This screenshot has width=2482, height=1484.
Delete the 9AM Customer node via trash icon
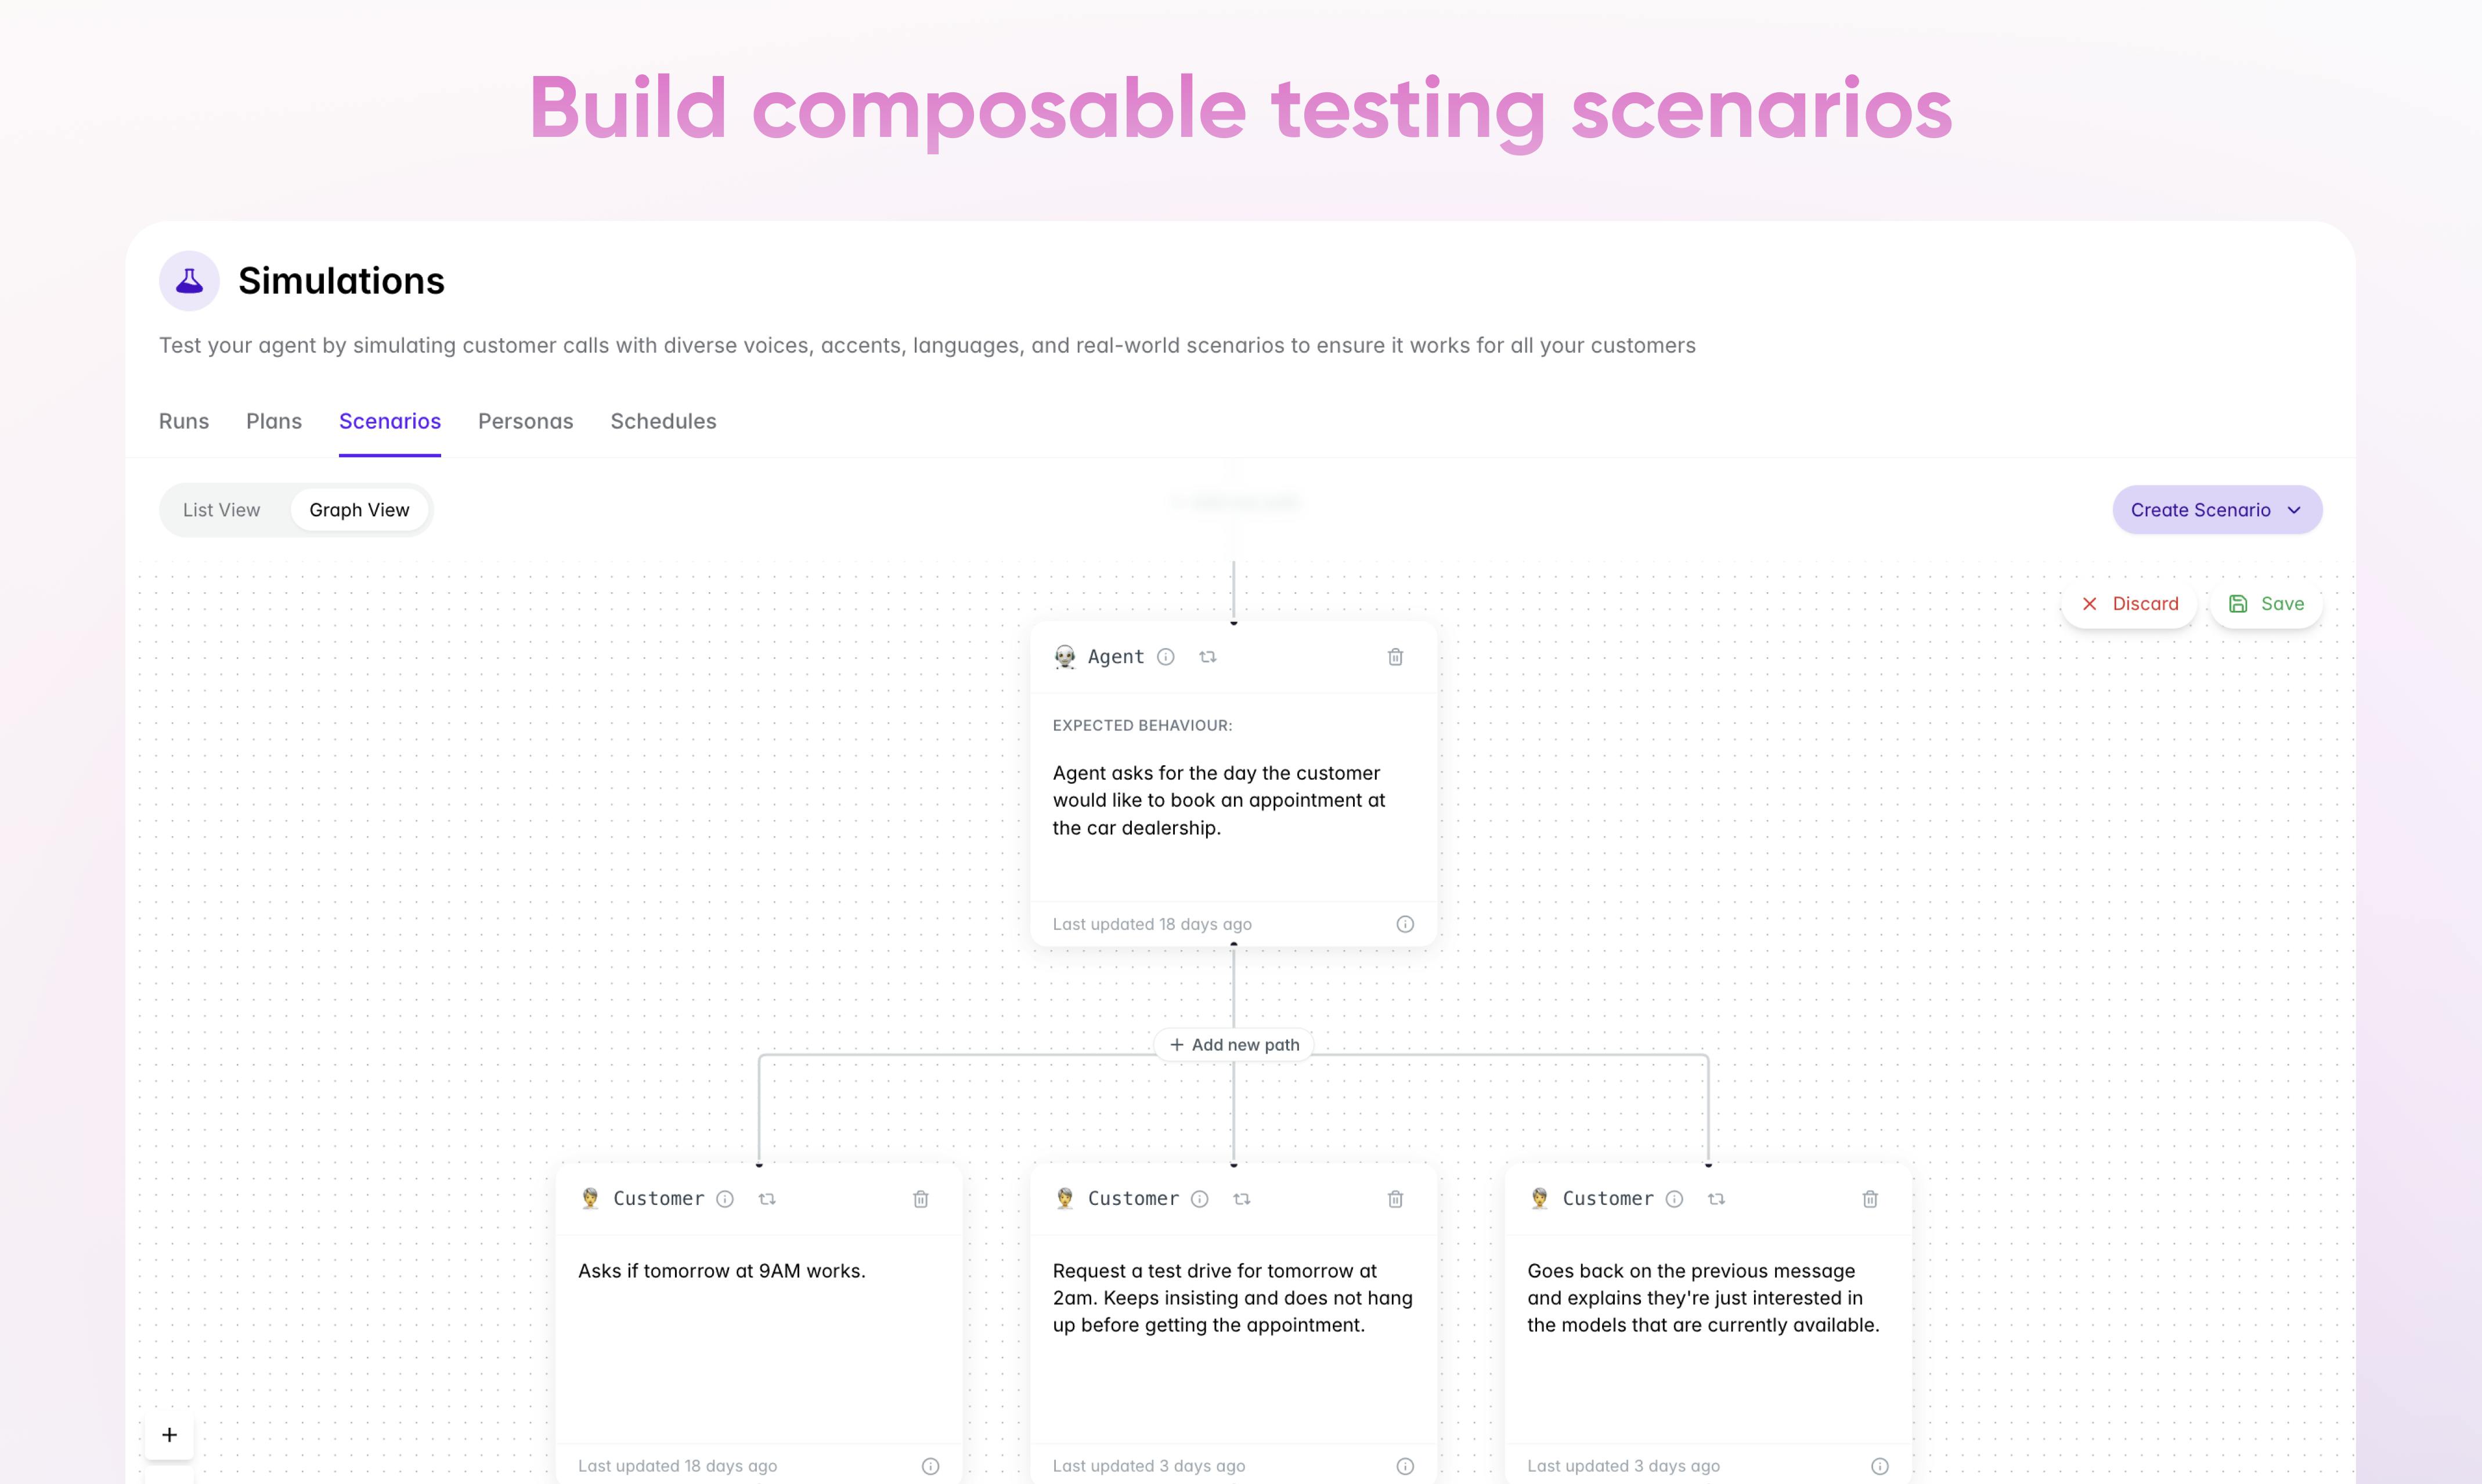pos(921,1199)
